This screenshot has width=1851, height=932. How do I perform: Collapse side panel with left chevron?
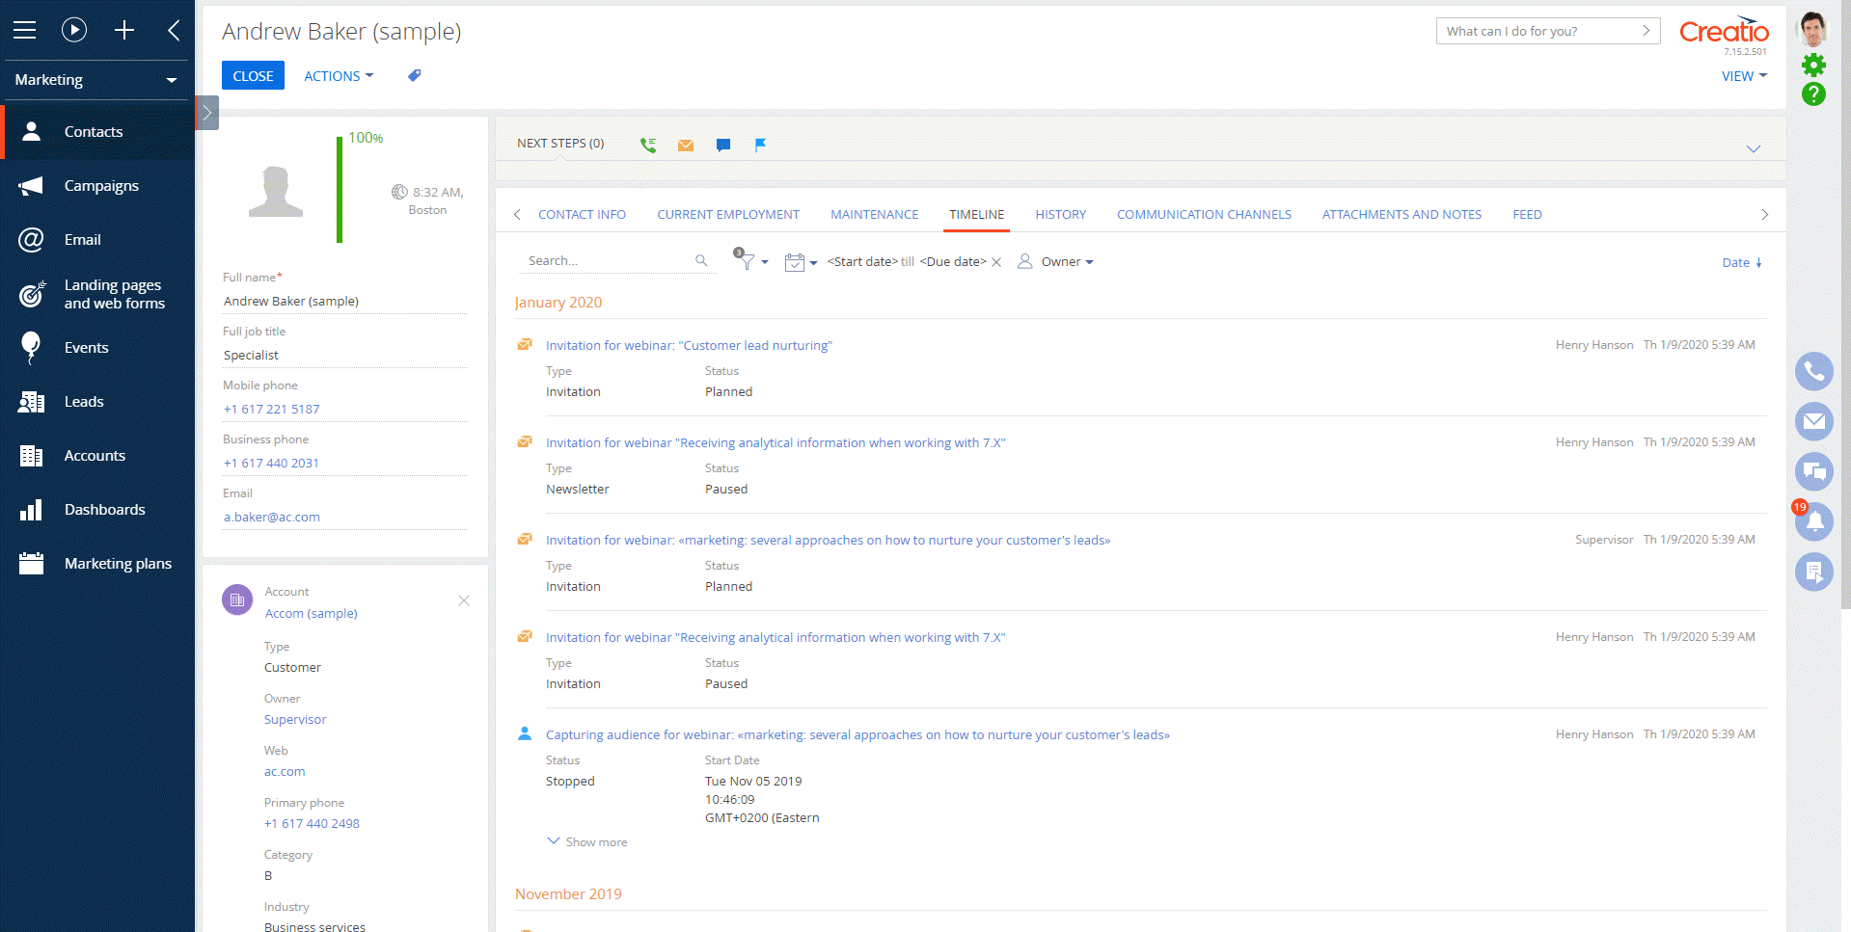click(x=174, y=30)
